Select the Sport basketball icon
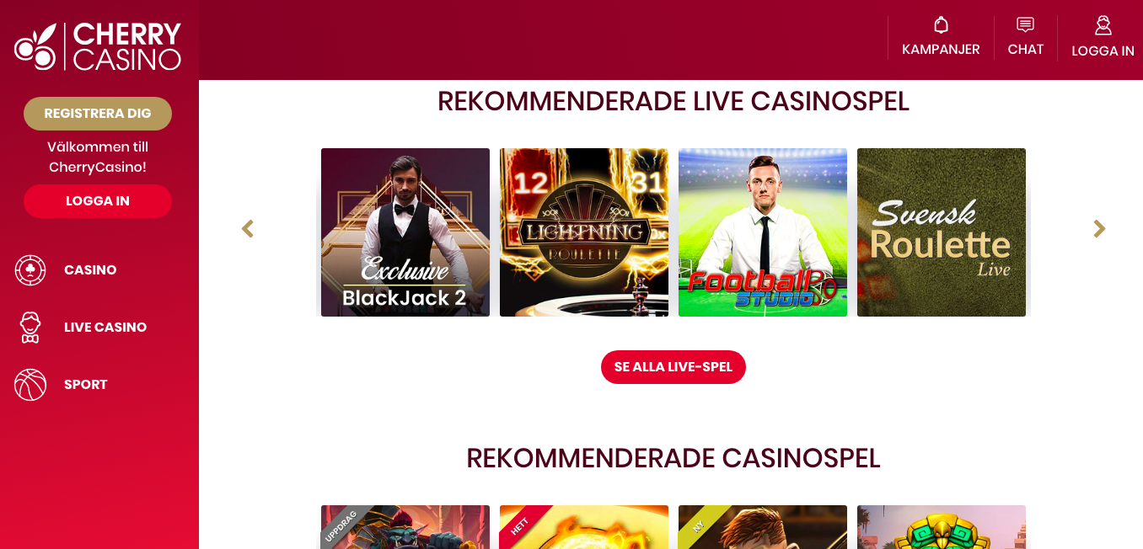This screenshot has height=549, width=1143. pyautogui.click(x=30, y=385)
